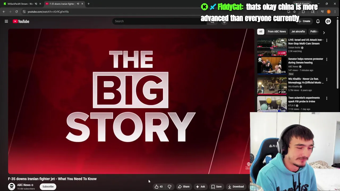The image size is (340, 191).
Task: Open the YouTube account avatar menu
Action: (328, 21)
